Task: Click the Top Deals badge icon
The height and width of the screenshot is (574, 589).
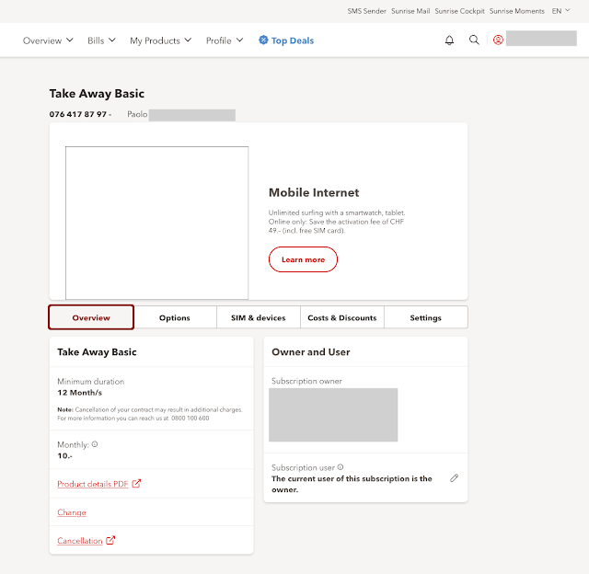Action: coord(263,40)
